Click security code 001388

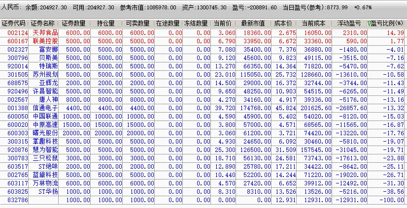18,108
